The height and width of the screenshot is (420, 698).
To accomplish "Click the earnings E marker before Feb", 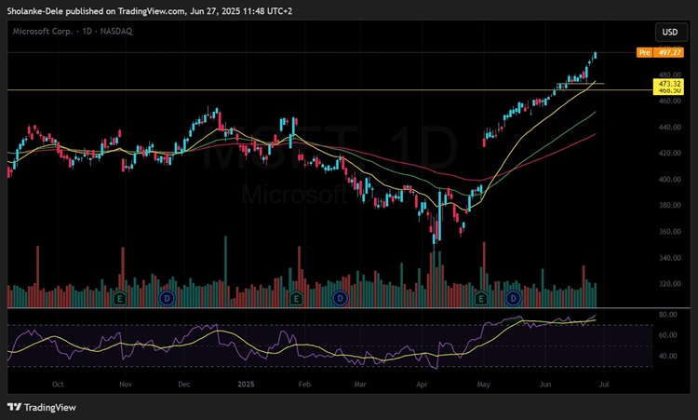I will click(x=296, y=298).
